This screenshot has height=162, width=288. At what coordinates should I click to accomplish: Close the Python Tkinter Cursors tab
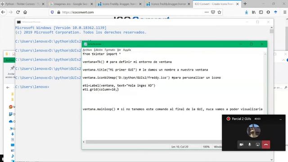pos(43,4)
